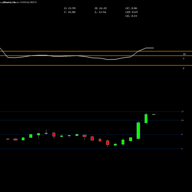Click the price axis label 4
This screenshot has width=192, height=192.
(x=182, y=149)
